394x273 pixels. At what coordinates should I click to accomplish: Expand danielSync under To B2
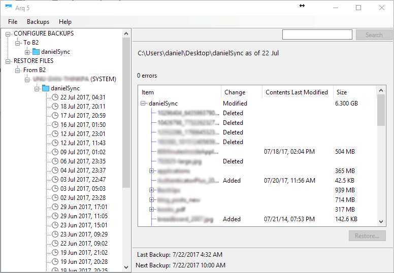[27, 52]
